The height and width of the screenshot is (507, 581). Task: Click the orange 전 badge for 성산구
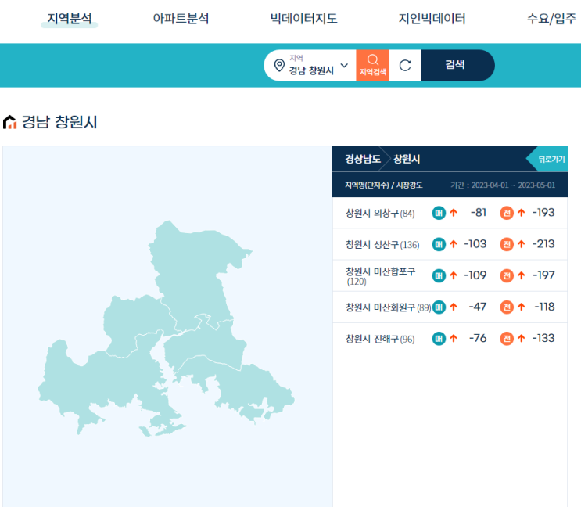click(x=507, y=244)
